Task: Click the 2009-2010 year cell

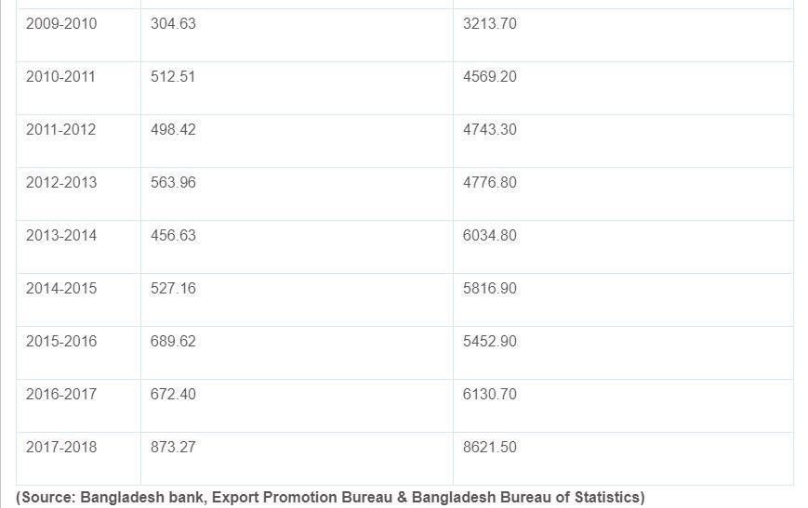Action: point(60,23)
